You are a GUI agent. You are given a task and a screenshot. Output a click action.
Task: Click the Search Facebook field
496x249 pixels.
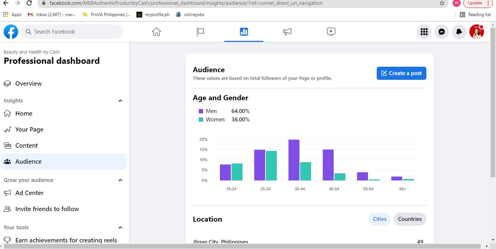click(73, 32)
